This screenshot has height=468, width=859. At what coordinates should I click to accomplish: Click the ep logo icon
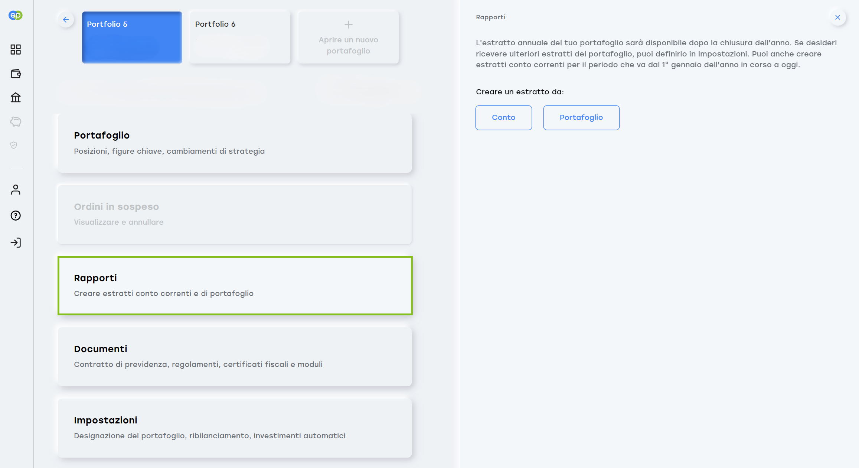[16, 15]
